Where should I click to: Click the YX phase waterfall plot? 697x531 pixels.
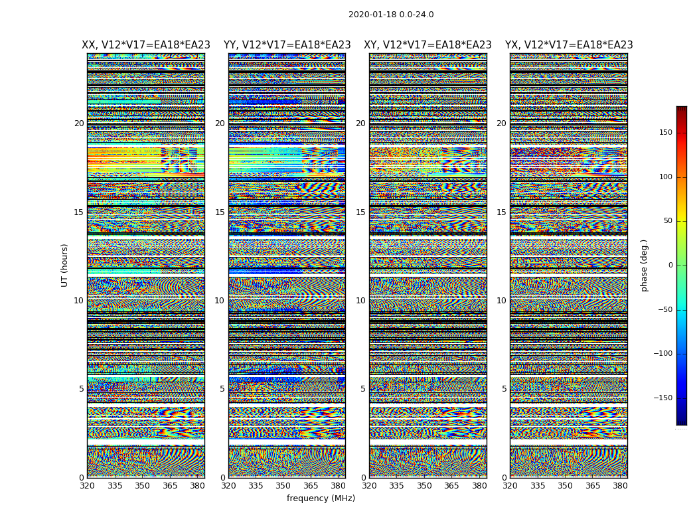click(568, 265)
